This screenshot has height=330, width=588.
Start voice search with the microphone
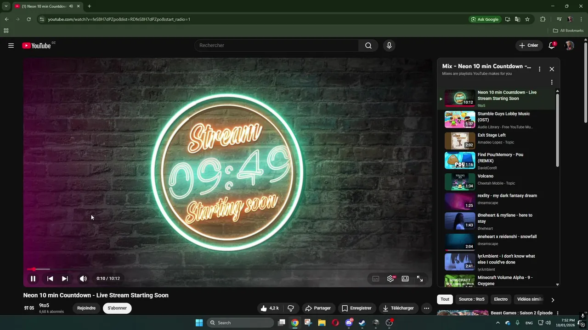point(389,45)
